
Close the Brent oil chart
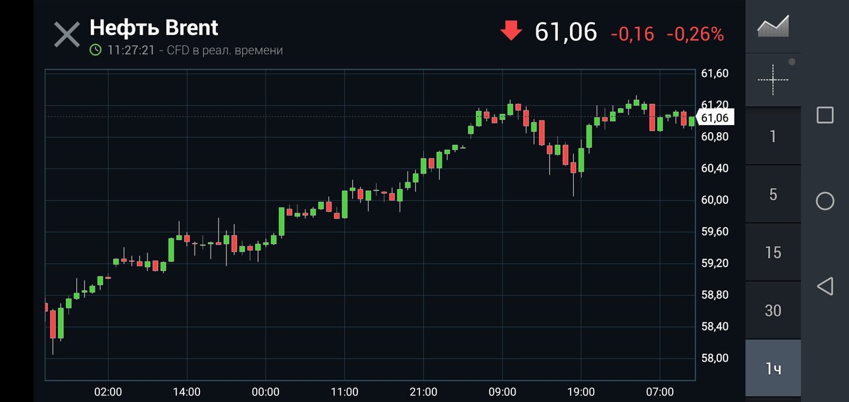click(x=66, y=34)
